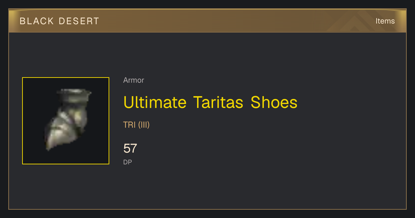The image size is (415, 218).
Task: Click the DP stat label
Action: click(128, 162)
